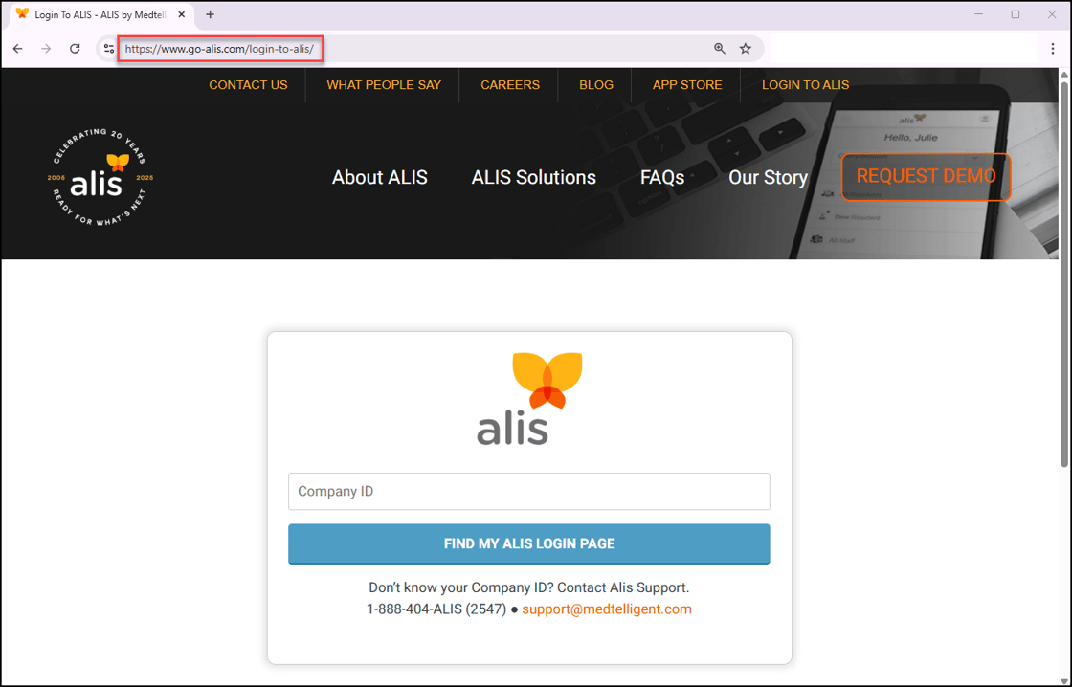The width and height of the screenshot is (1072, 687).
Task: Open the support@medtelligent.com email link
Action: pyautogui.click(x=607, y=609)
